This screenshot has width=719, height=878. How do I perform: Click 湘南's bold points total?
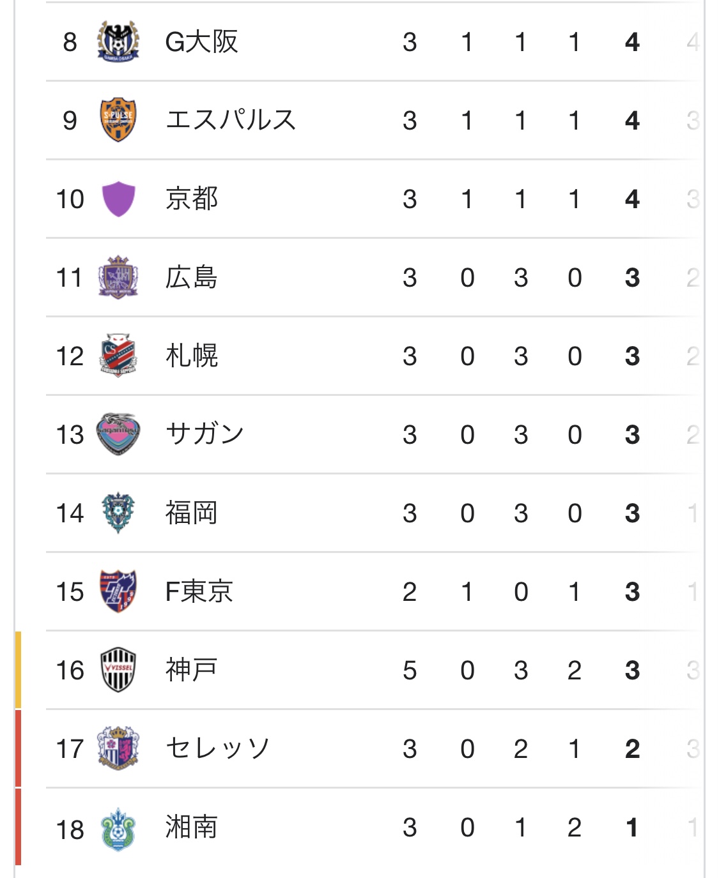click(631, 828)
